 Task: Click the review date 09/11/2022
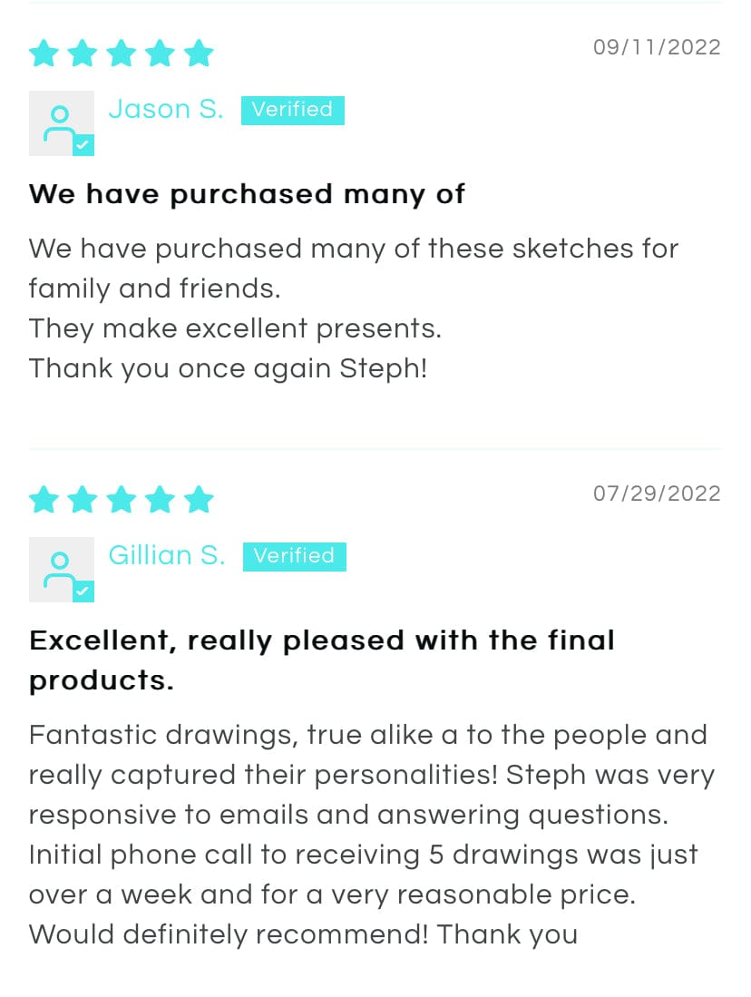657,47
